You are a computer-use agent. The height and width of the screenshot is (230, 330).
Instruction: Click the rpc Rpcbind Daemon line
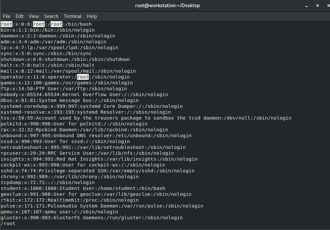tap(85, 130)
